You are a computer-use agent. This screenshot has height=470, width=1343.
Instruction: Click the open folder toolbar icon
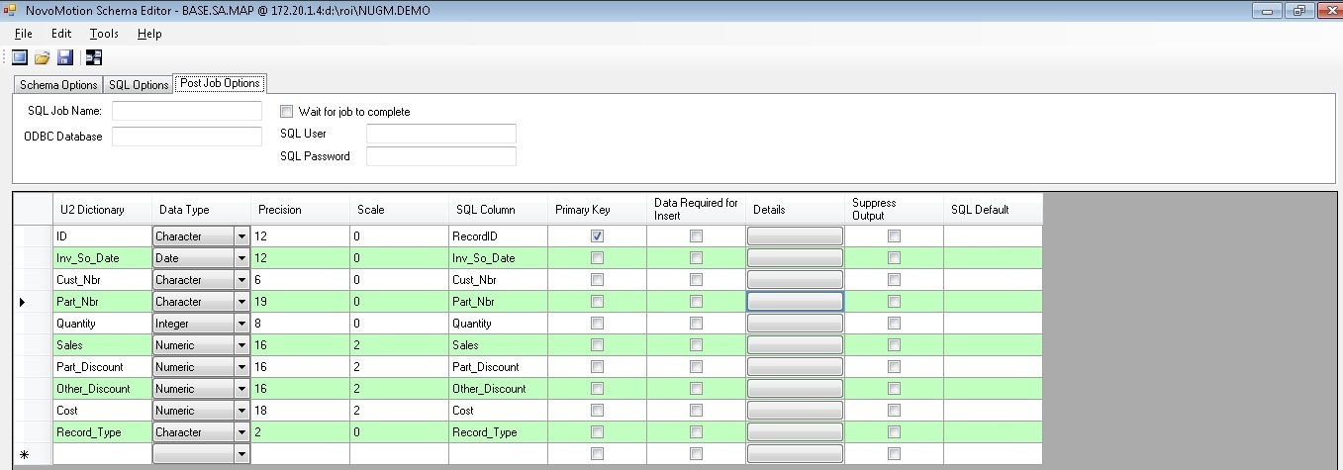click(x=43, y=57)
